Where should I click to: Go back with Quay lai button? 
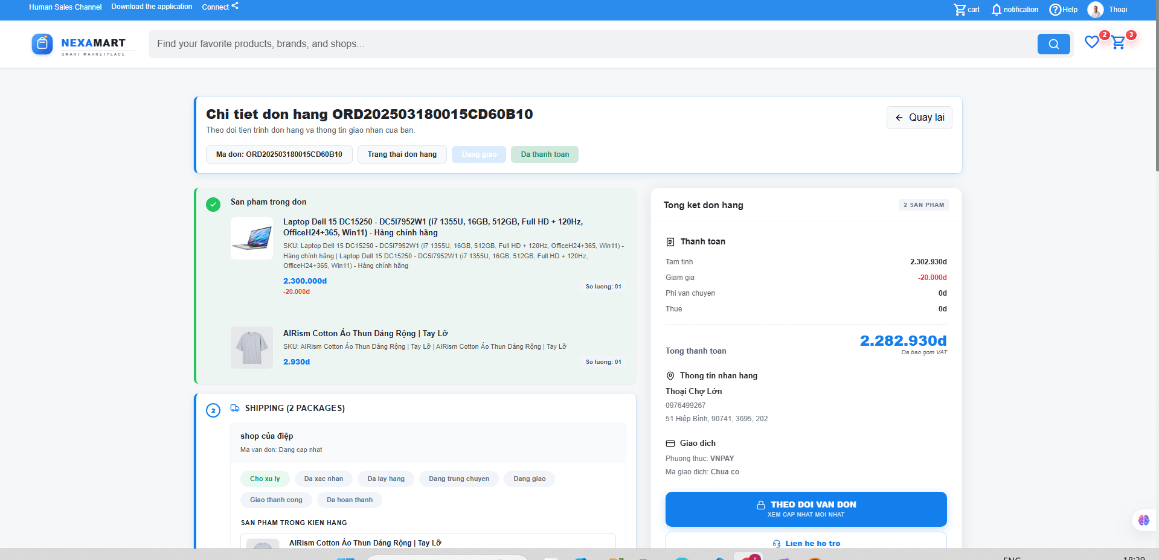(919, 118)
